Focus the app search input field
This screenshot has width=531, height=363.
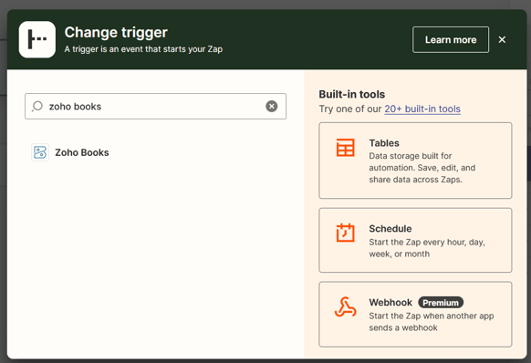point(155,107)
